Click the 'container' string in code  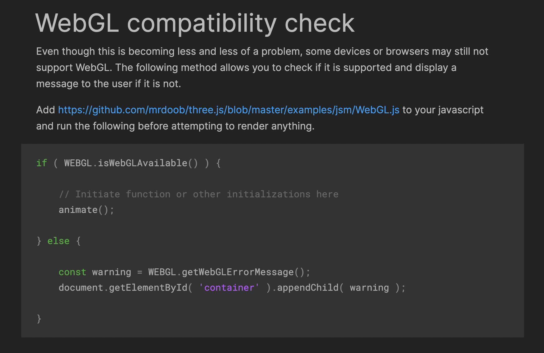coord(229,288)
